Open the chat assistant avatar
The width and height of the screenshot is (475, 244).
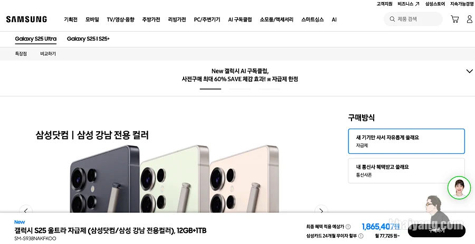[459, 188]
